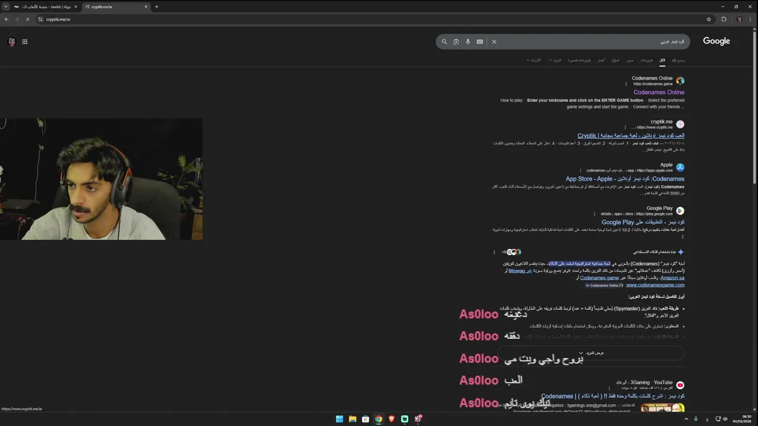Open the Codenames Online result title link

pos(659,92)
